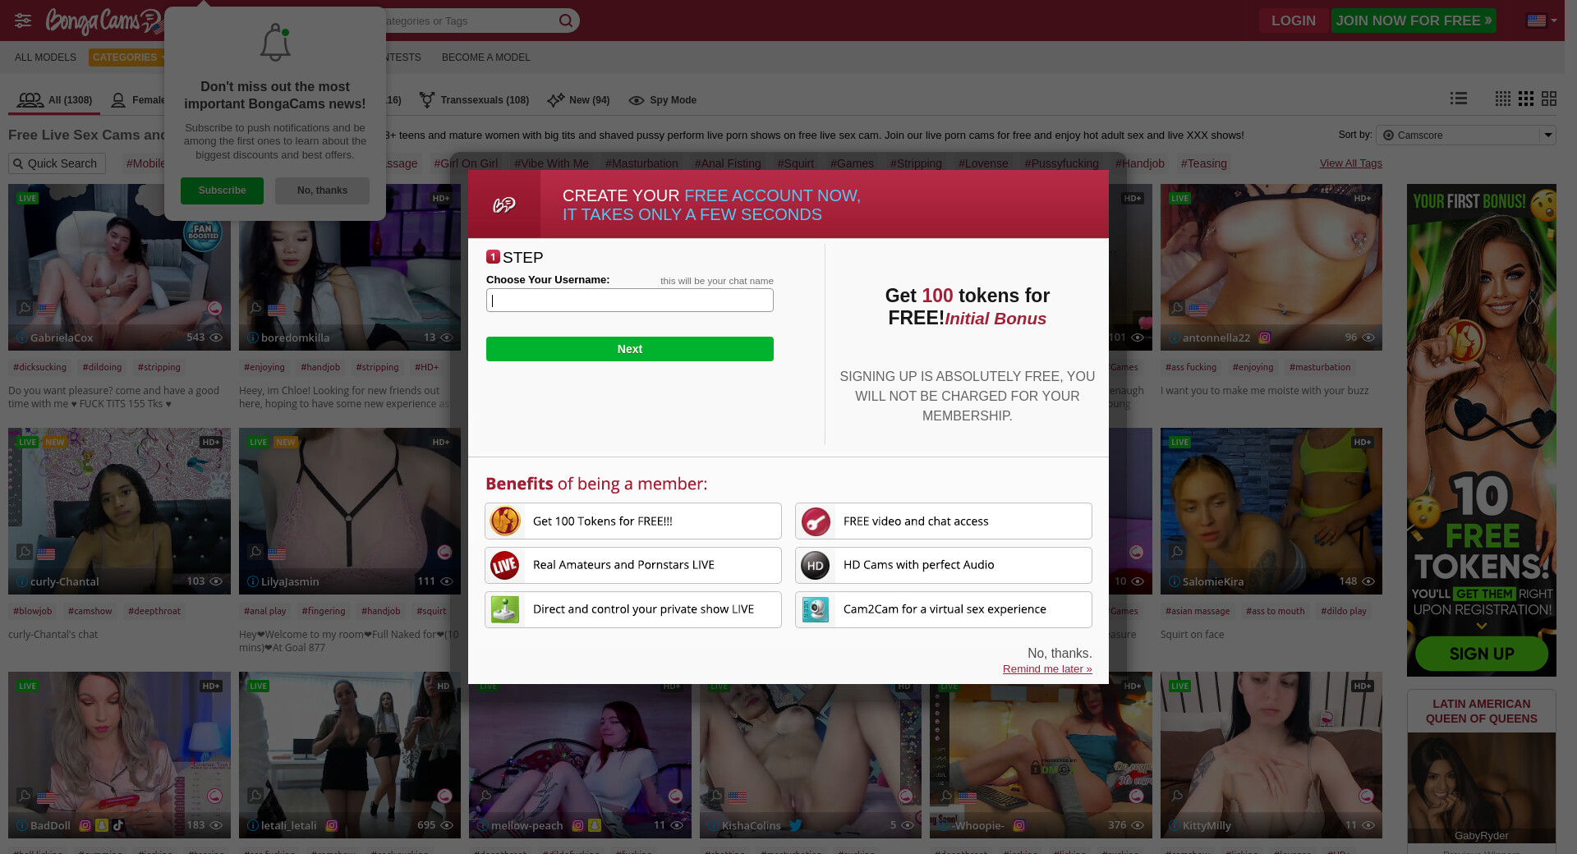Select the #Teasing tag
1577x854 pixels.
(x=1203, y=163)
